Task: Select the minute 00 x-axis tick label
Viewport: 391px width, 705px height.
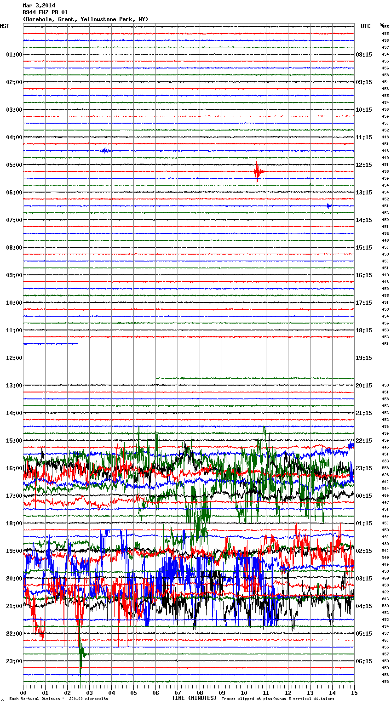Action: 23,693
